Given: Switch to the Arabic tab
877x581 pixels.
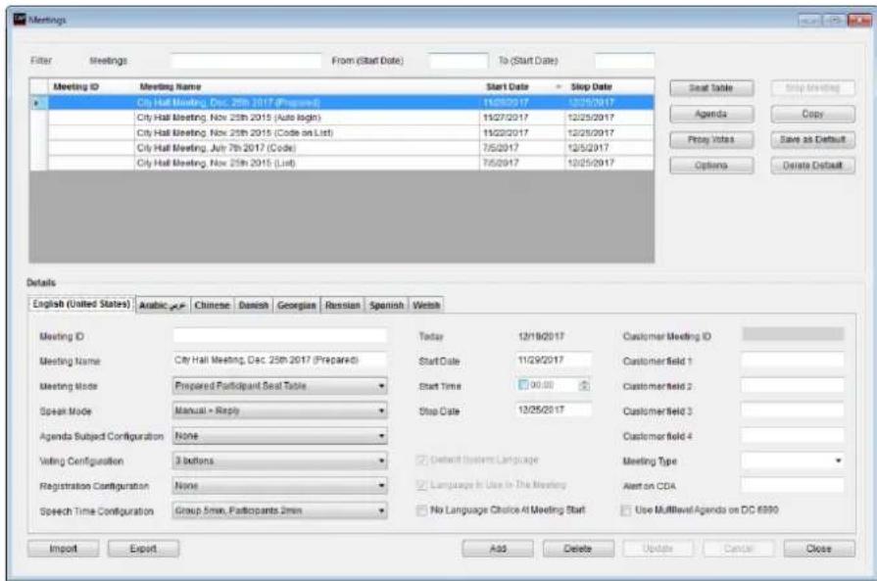Looking at the screenshot, I should click(163, 306).
